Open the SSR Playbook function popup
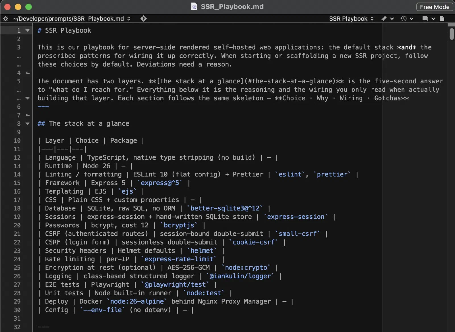The image size is (455, 332). (351, 19)
